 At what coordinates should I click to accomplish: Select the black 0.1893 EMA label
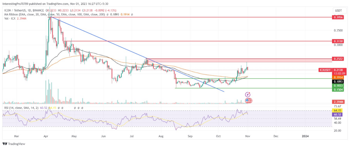(x=338, y=81)
